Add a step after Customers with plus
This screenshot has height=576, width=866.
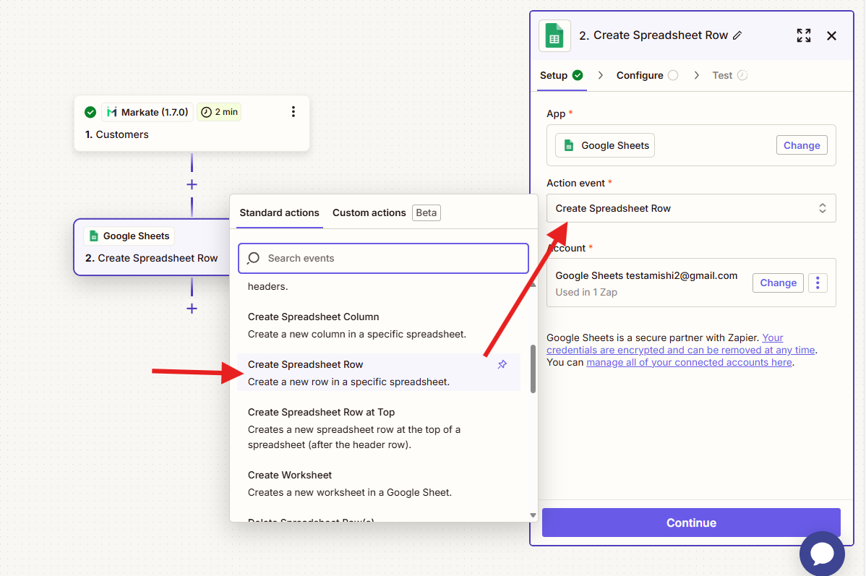192,184
